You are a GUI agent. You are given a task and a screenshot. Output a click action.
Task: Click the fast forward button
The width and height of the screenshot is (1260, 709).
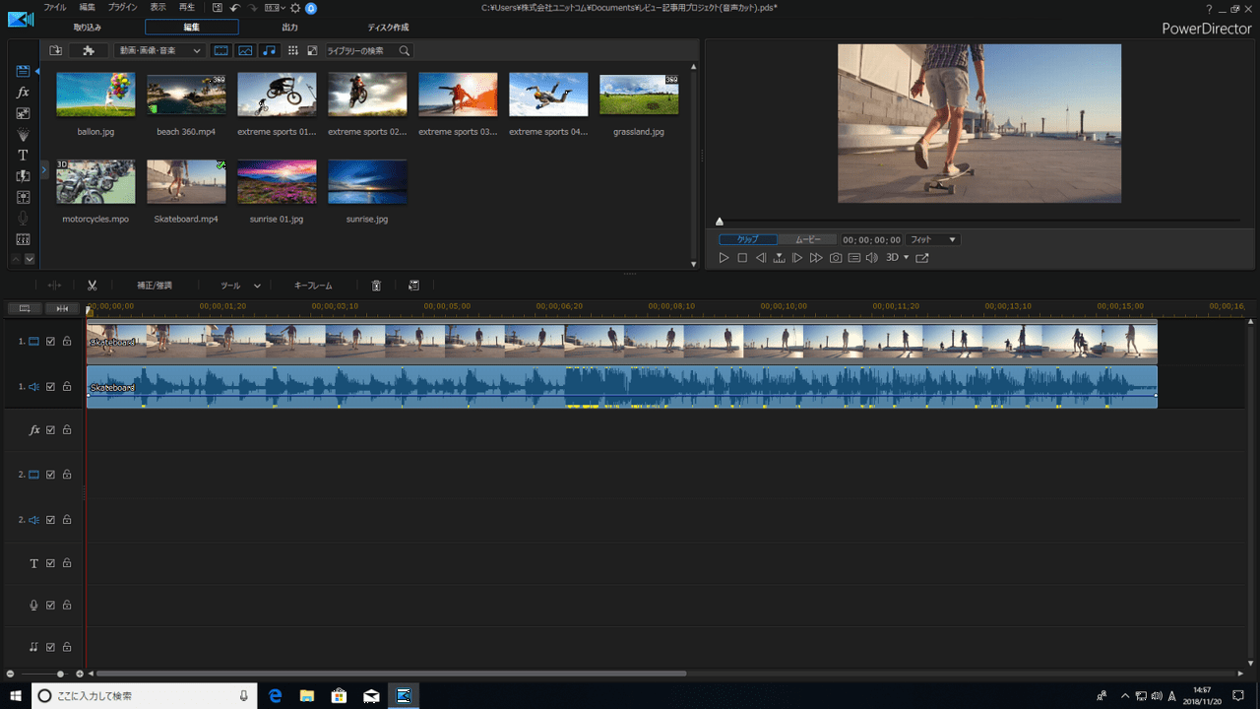point(816,257)
